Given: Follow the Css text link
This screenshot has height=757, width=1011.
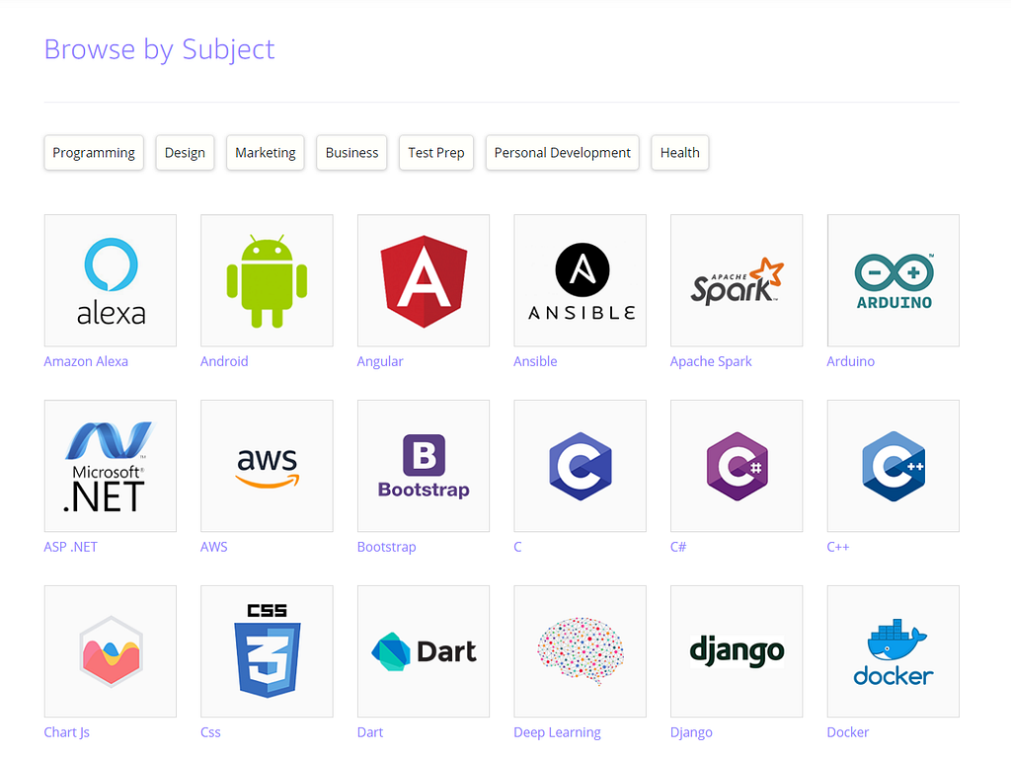Looking at the screenshot, I should point(211,732).
